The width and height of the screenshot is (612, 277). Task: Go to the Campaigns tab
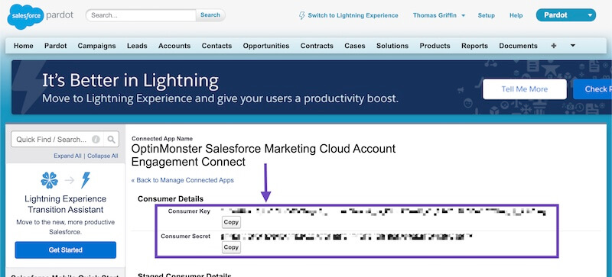tap(97, 46)
